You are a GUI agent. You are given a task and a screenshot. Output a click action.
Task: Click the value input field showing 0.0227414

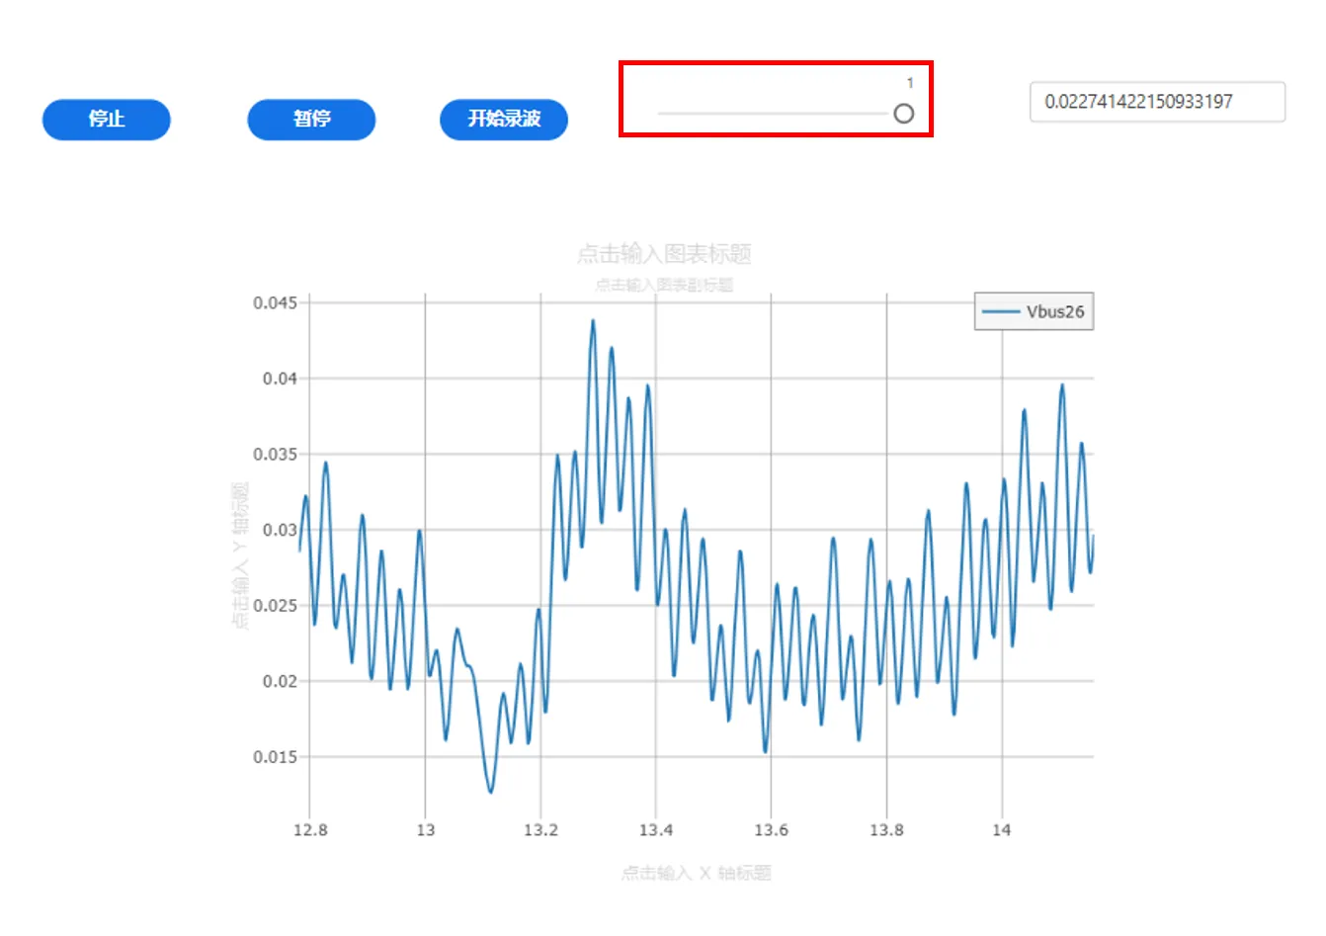click(1157, 102)
